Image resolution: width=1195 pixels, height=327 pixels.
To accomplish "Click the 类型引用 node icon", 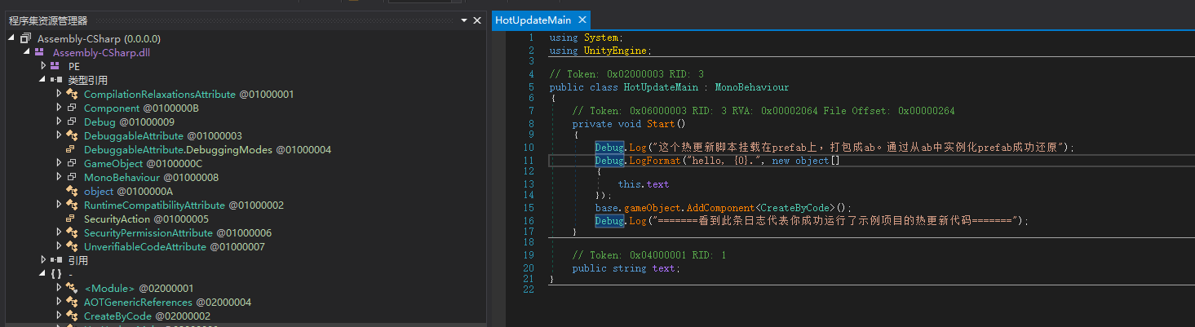I will (55, 80).
